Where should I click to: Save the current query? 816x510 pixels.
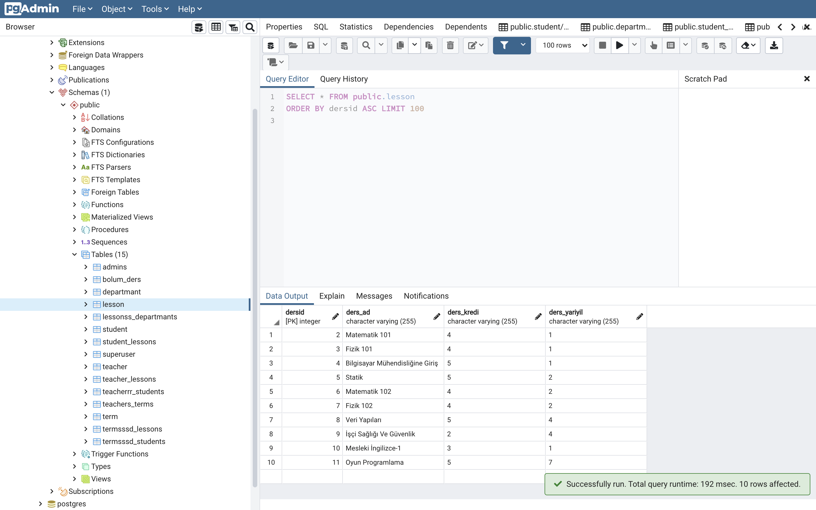[310, 45]
